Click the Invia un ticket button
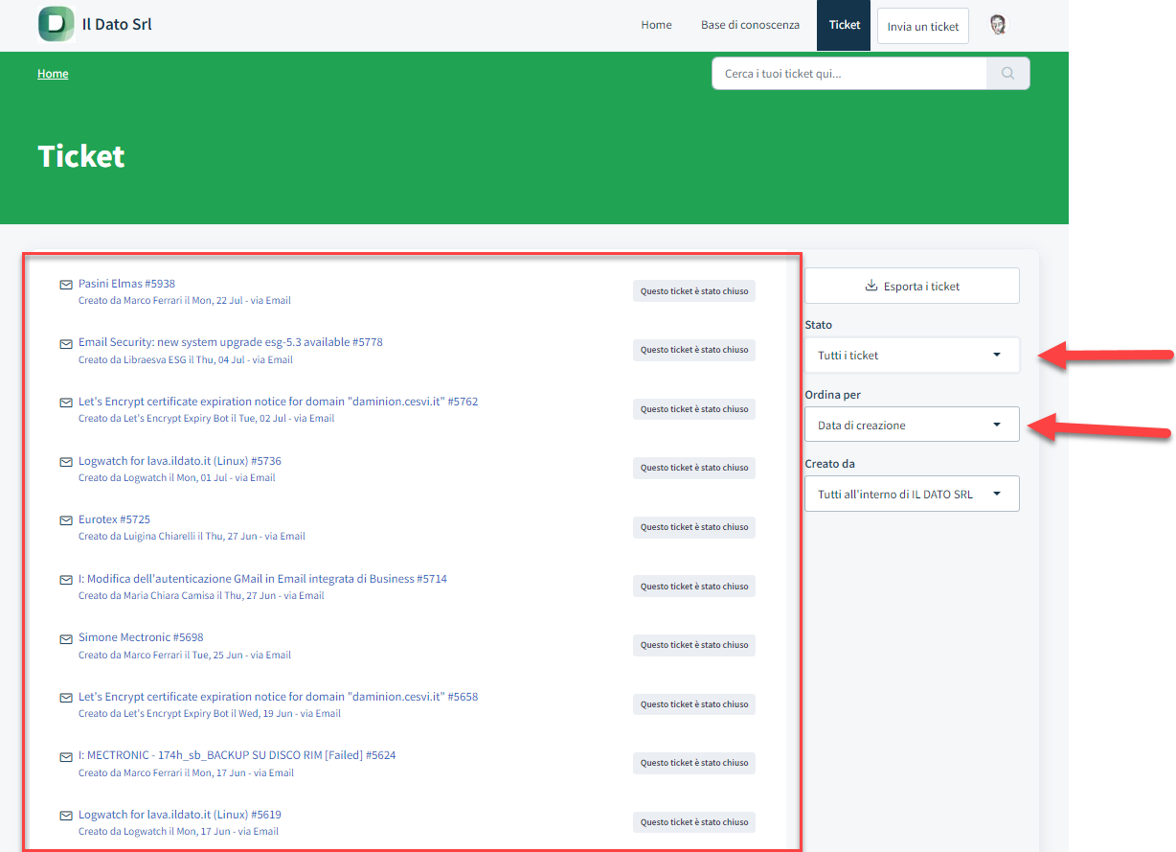The height and width of the screenshot is (852, 1176). click(923, 26)
